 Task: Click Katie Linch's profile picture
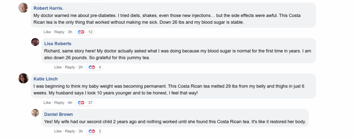23,78
